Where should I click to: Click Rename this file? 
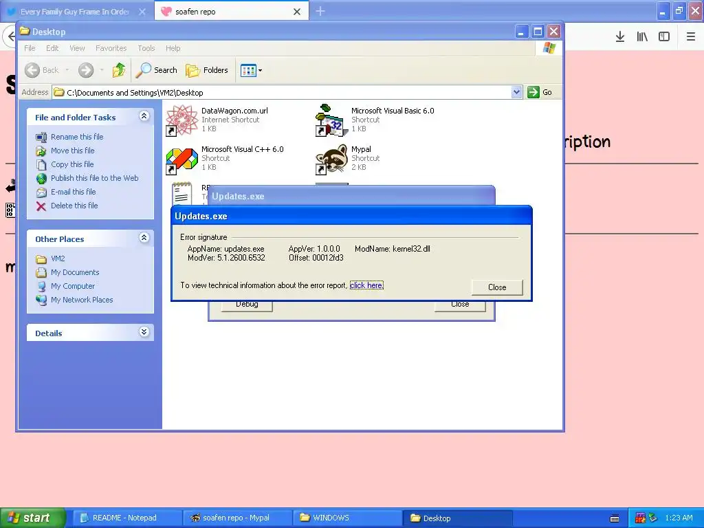tap(77, 137)
